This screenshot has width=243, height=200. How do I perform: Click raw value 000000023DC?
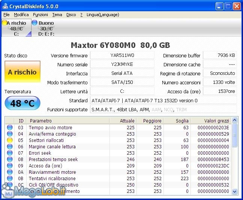click(x=213, y=166)
